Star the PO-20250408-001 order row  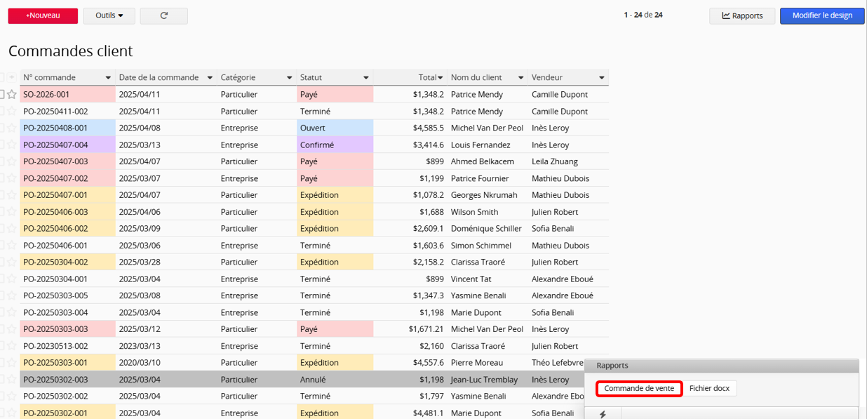pyautogui.click(x=12, y=128)
